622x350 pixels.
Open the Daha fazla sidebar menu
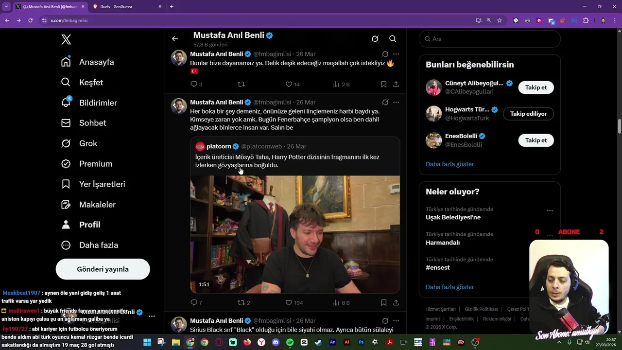[90, 245]
